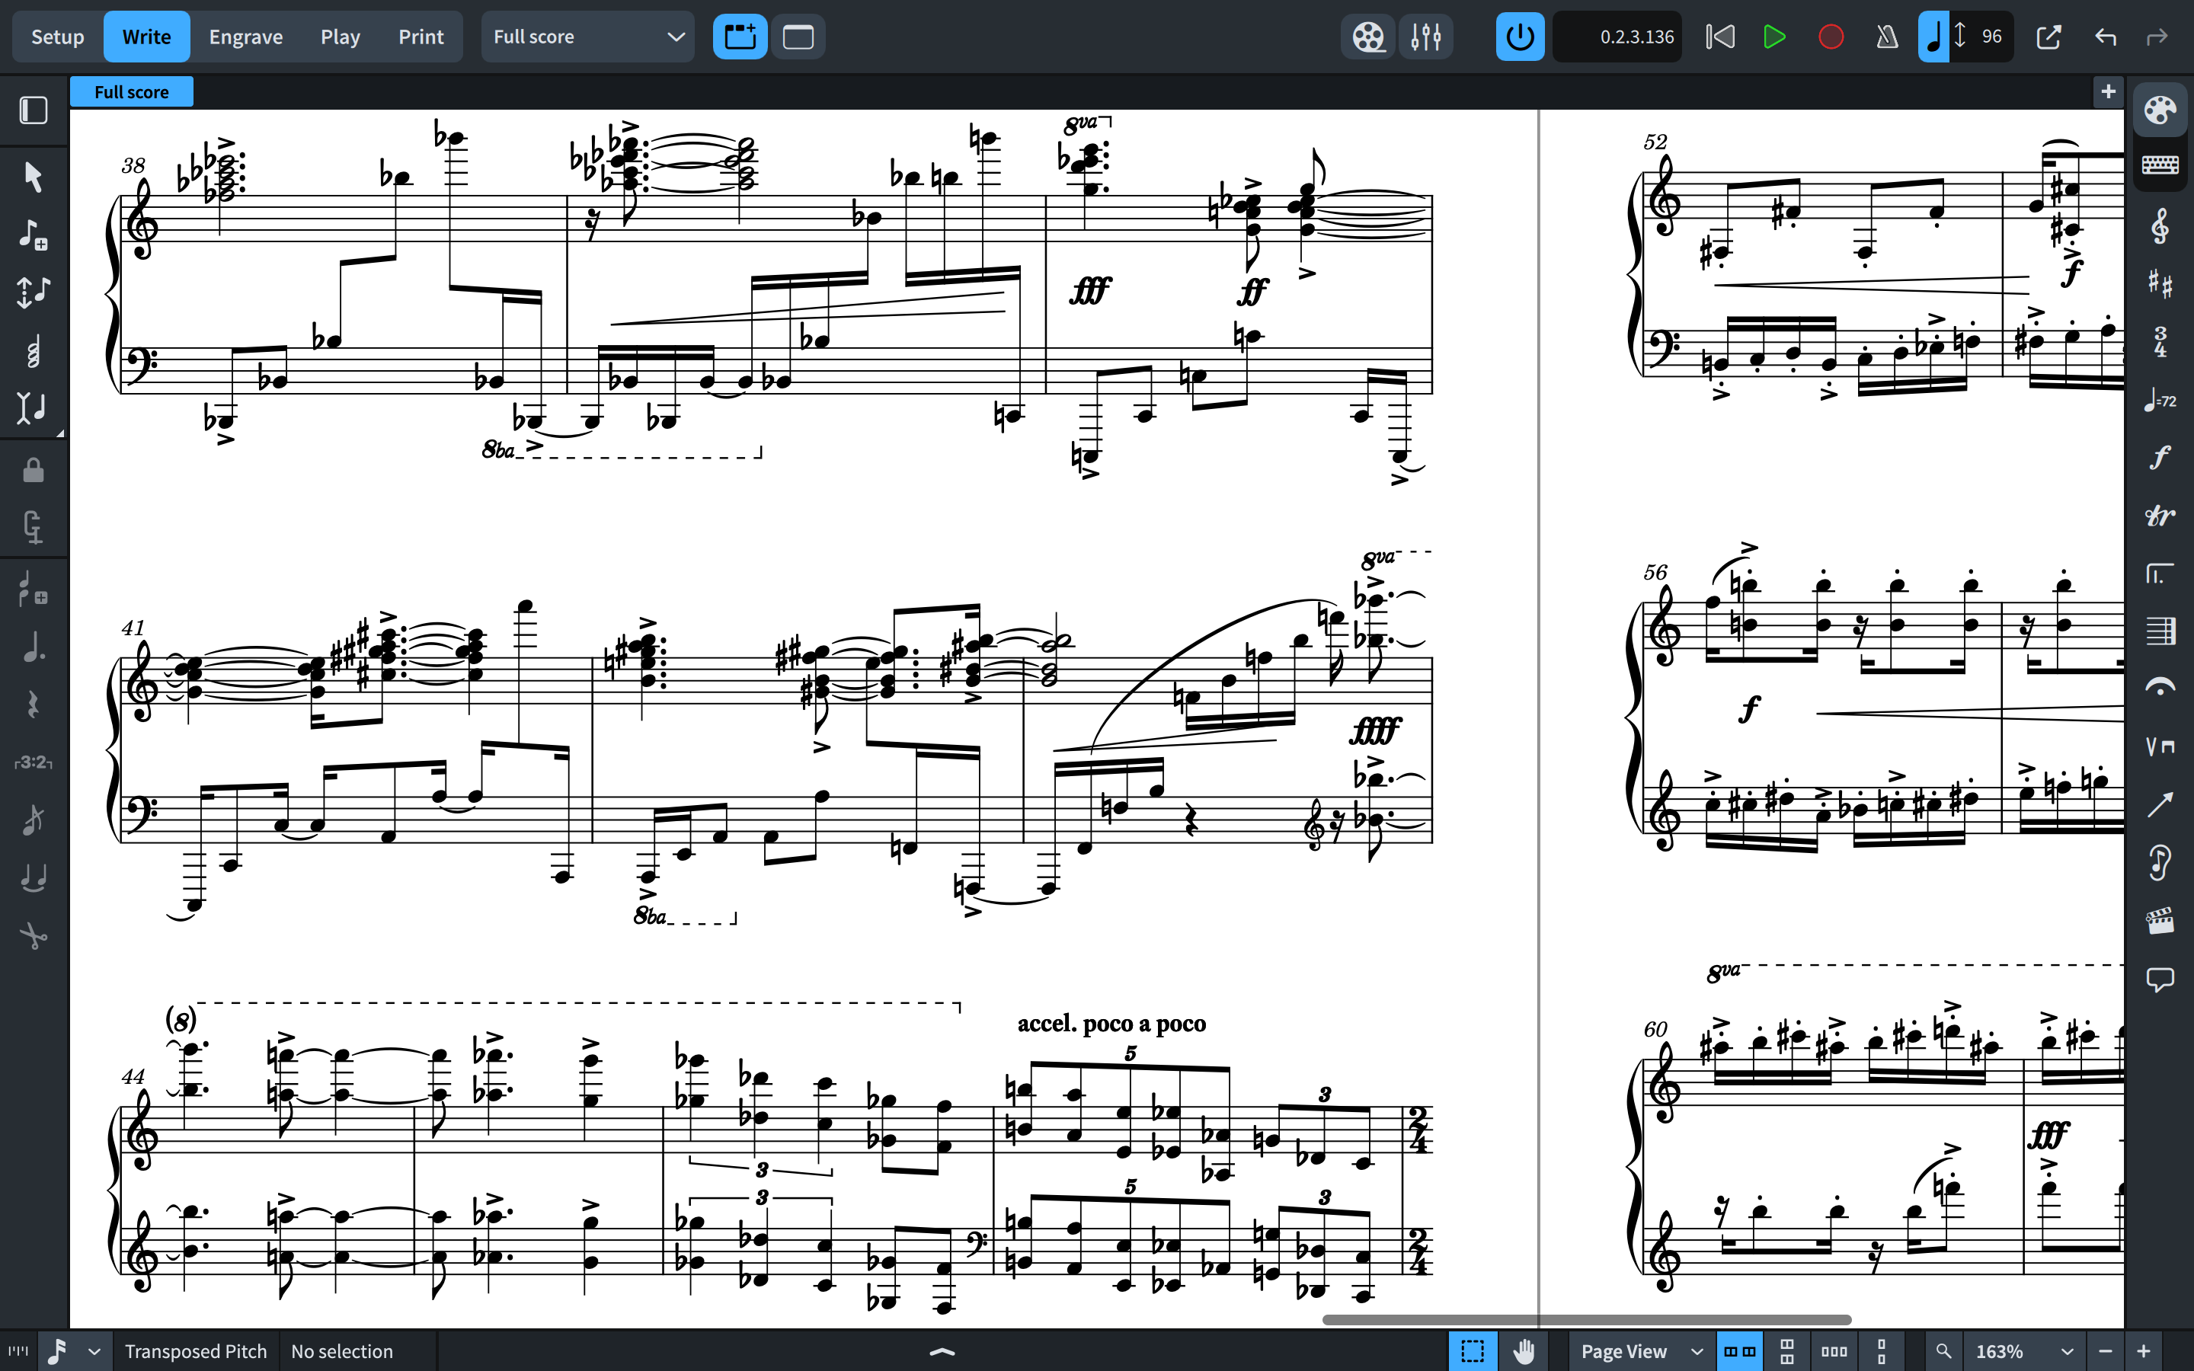This screenshot has height=1371, width=2194.
Task: Switch to Play mode
Action: (340, 37)
